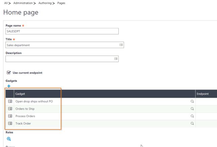Select 'Orders to Ship' gadget text
Viewport: 217px width, 147px height.
click(25, 109)
